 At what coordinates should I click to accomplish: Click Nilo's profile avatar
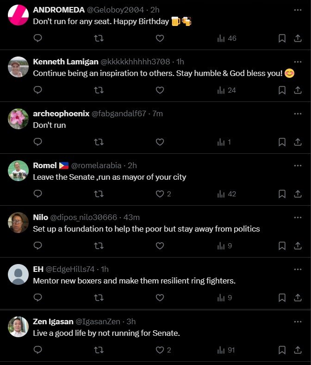[x=19, y=223]
